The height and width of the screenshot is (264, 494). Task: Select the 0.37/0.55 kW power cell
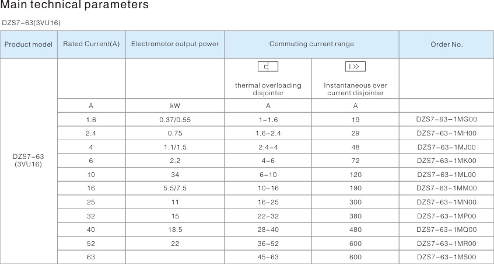pos(175,120)
